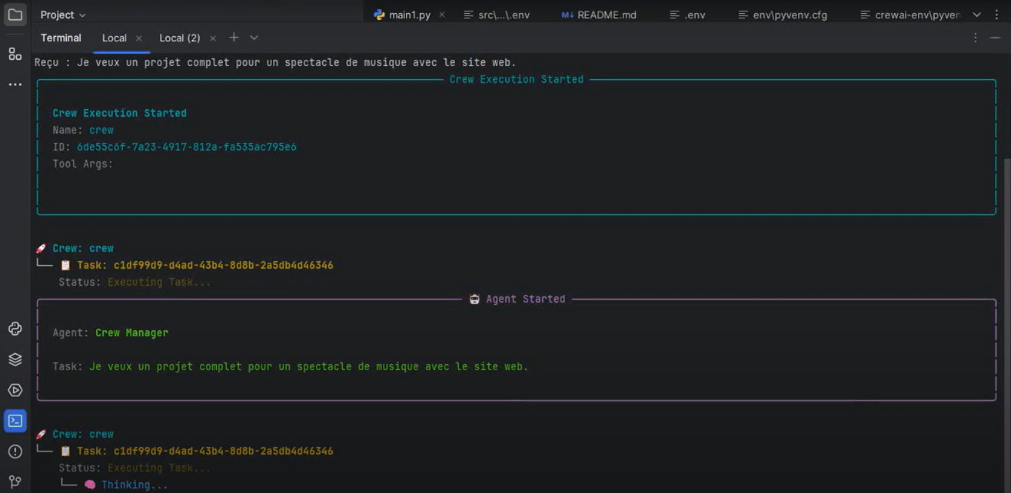Open the Project tool window folder icon
This screenshot has height=493, width=1011.
click(15, 15)
